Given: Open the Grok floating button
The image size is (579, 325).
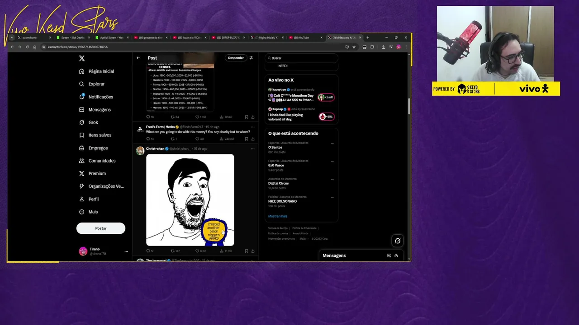Looking at the screenshot, I should 398,241.
